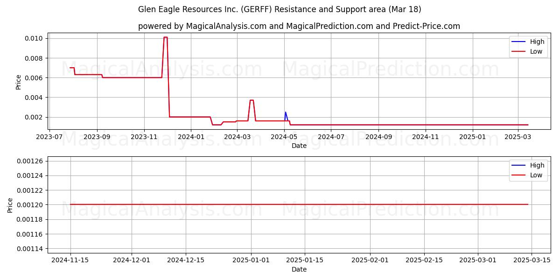Click the 2025-01 date tick label
The height and width of the screenshot is (280, 560).
pyautogui.click(x=472, y=137)
